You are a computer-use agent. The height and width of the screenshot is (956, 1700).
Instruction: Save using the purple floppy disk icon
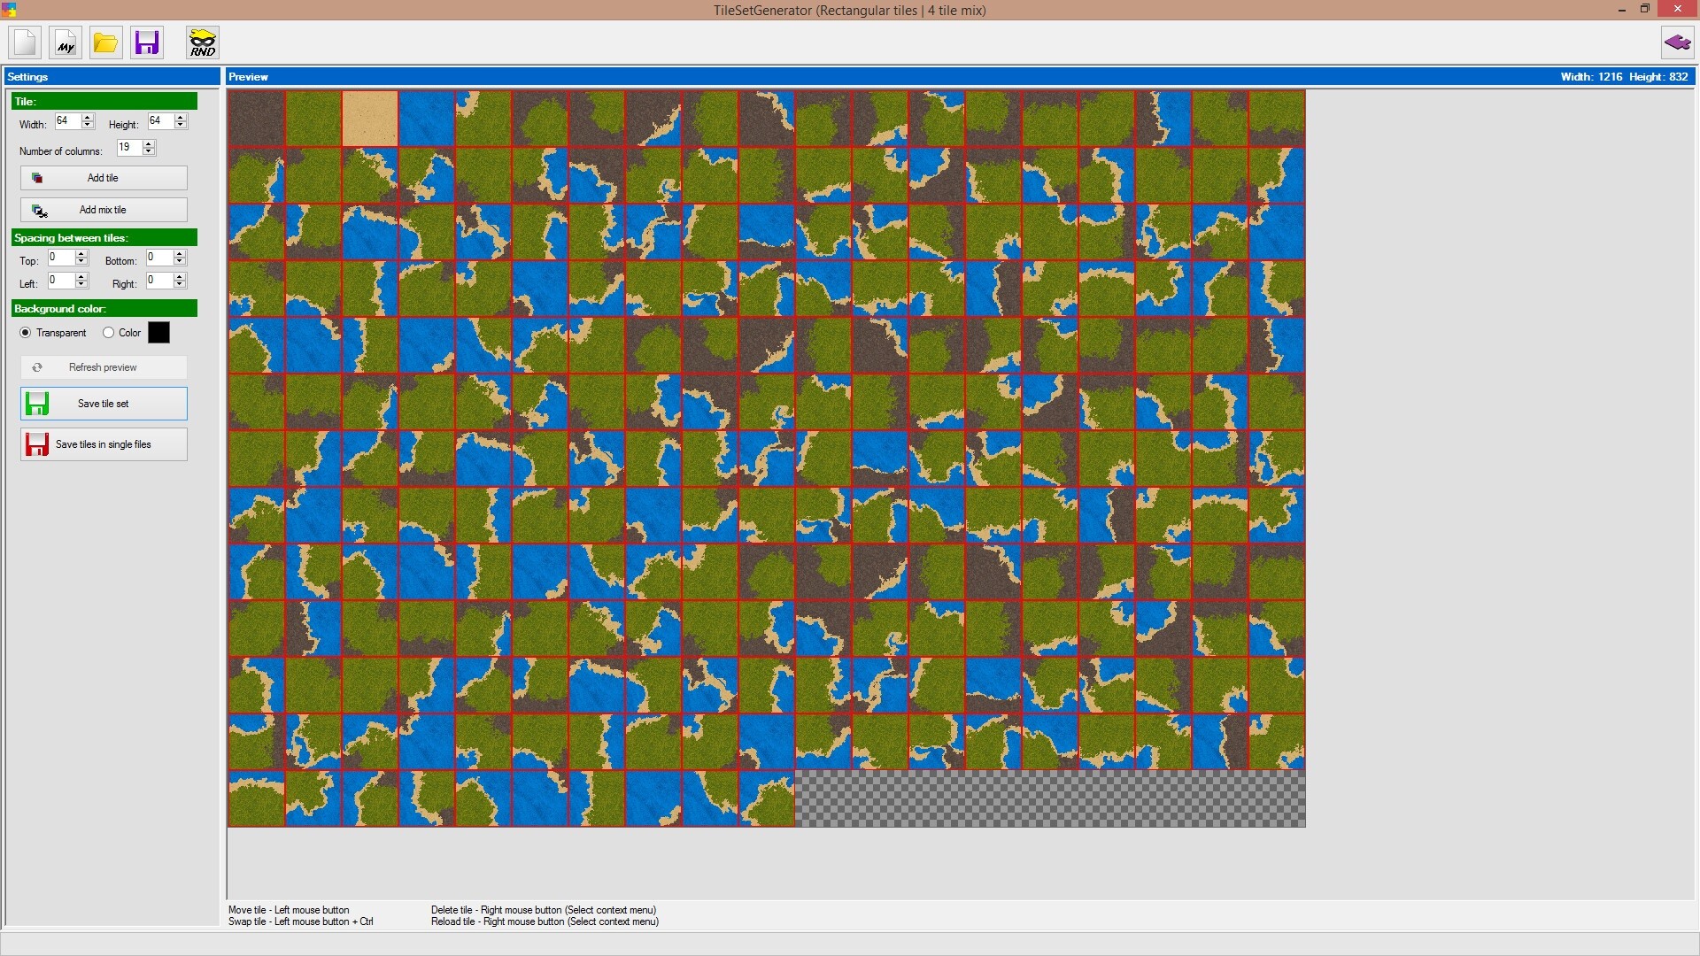(147, 42)
